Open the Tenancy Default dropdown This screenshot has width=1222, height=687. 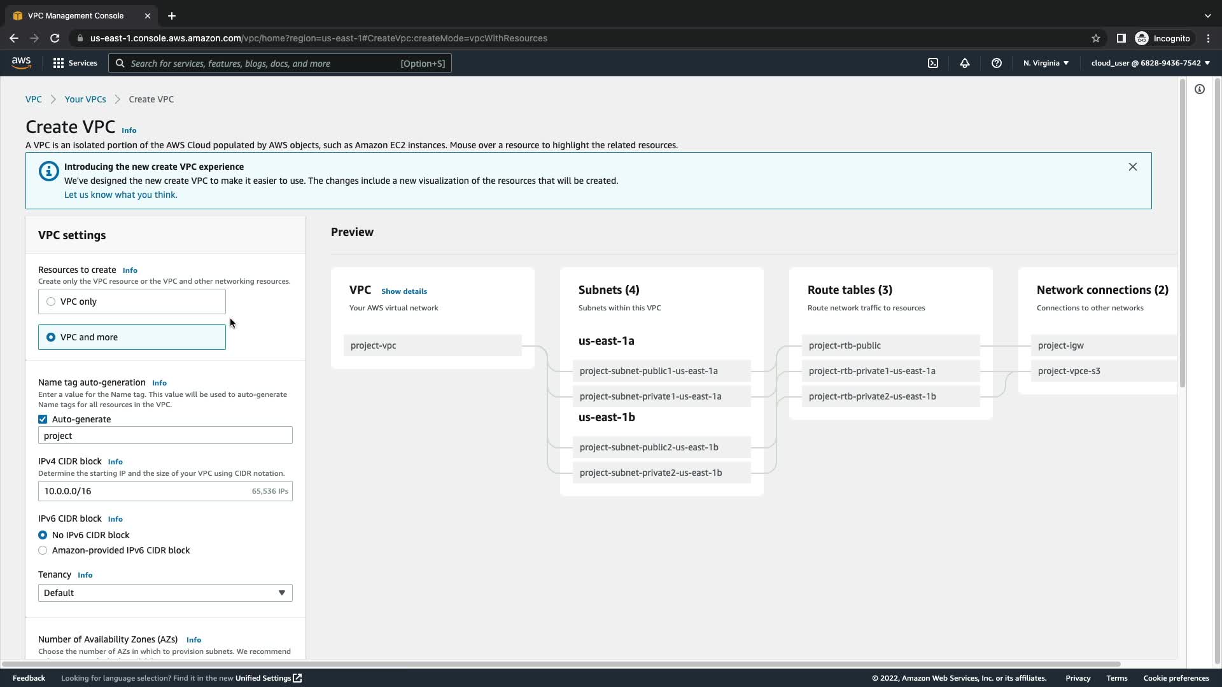165,593
